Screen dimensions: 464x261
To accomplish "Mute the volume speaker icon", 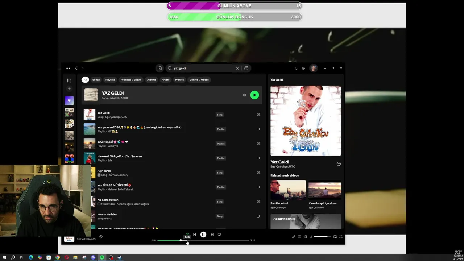I will click(x=311, y=237).
